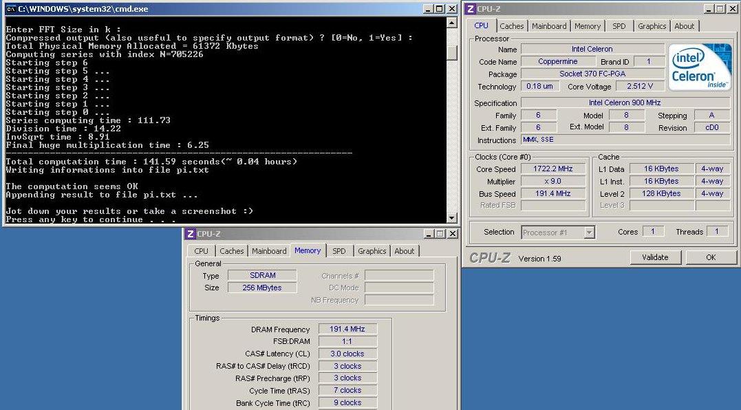Image resolution: width=741 pixels, height=410 pixels.
Task: Click the Intel Celeron inside logo
Action: click(700, 67)
